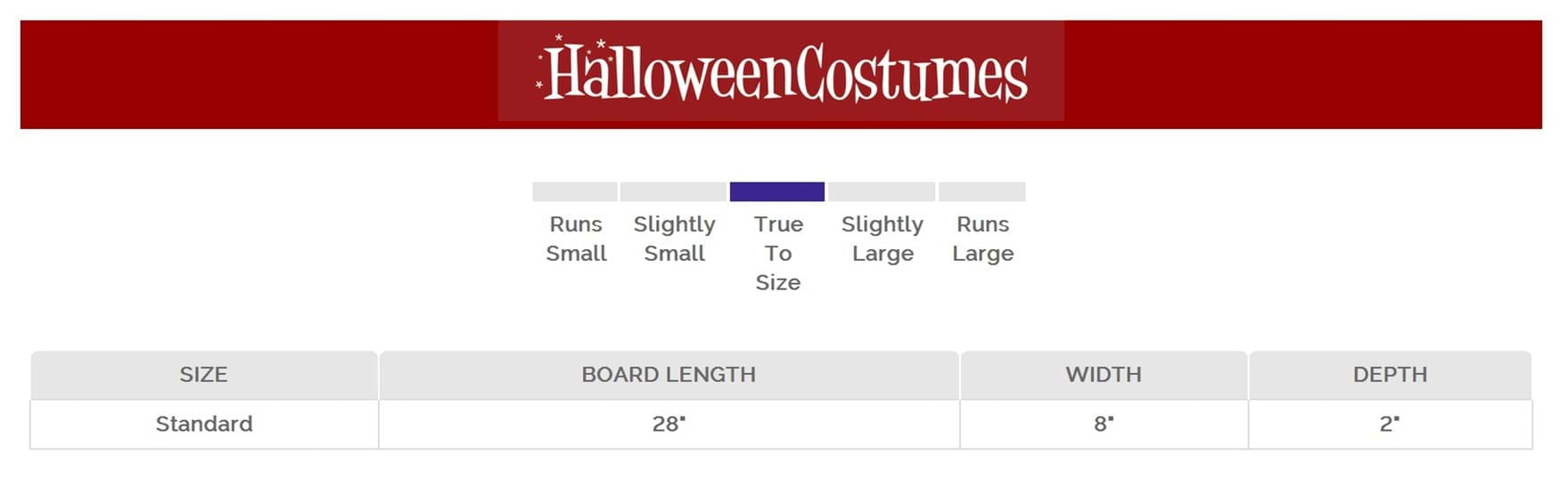This screenshot has height=479, width=1560.
Task: Select the Runs Large fit bar segment
Action: pos(981,191)
